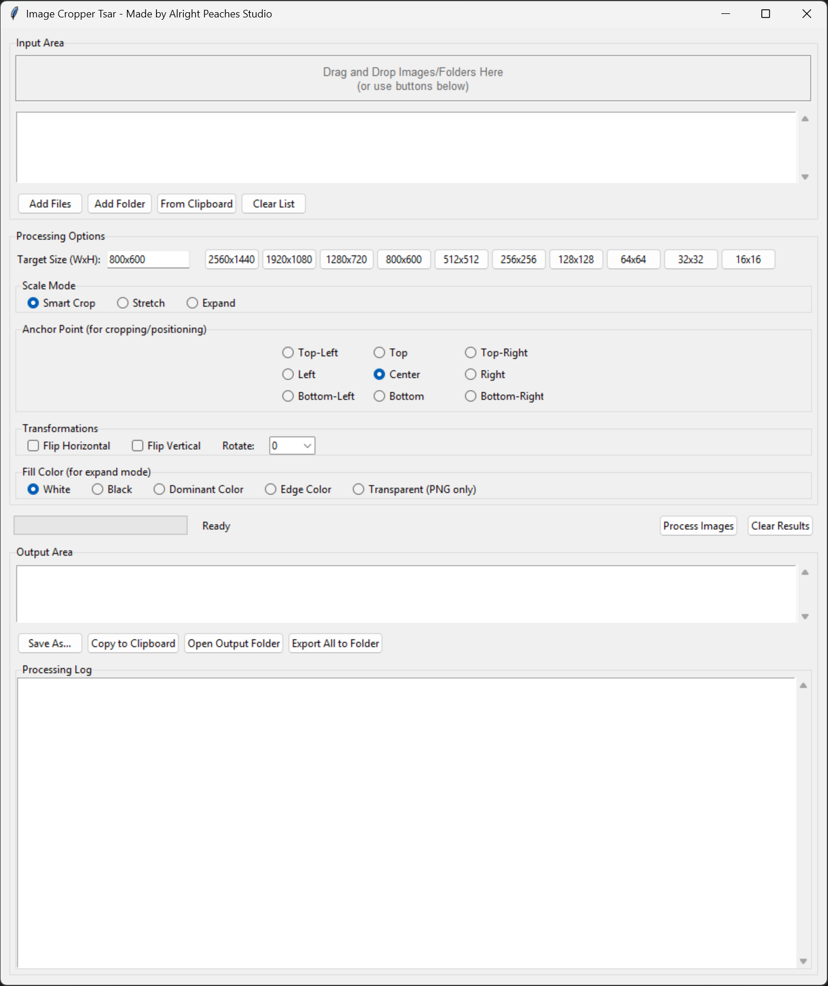This screenshot has height=986, width=828.
Task: Paste image using From Clipboard
Action: 197,204
